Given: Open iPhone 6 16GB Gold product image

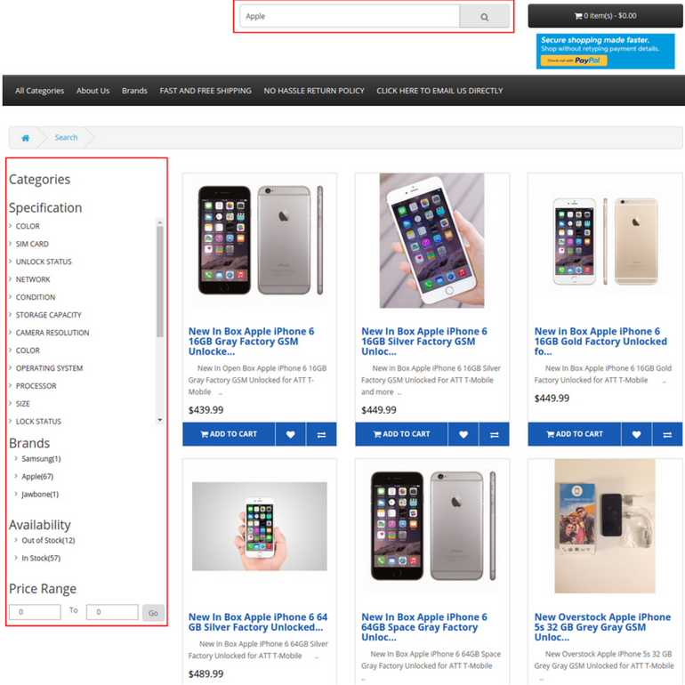Looking at the screenshot, I should click(x=605, y=241).
